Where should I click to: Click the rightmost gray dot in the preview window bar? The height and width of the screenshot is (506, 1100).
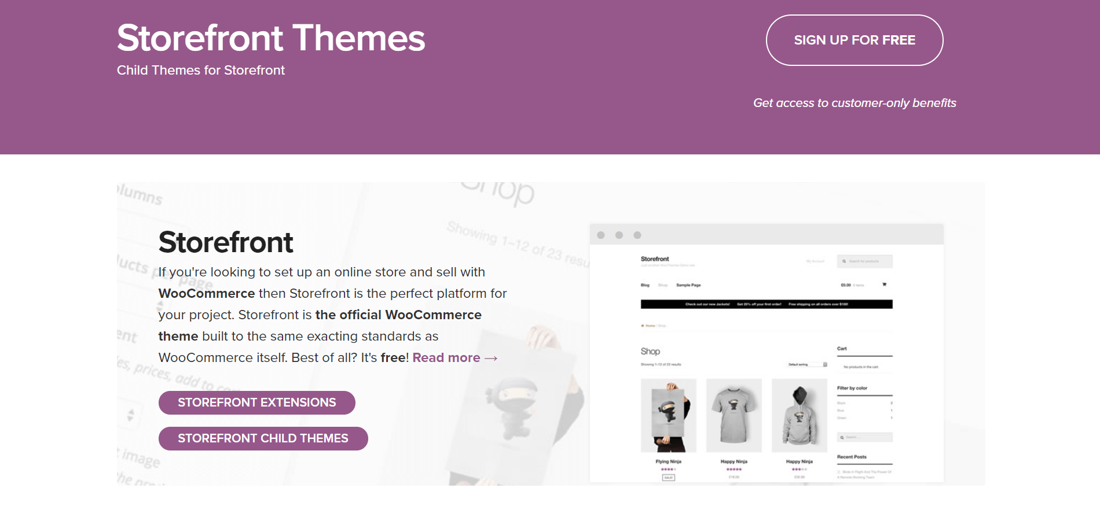pos(637,235)
